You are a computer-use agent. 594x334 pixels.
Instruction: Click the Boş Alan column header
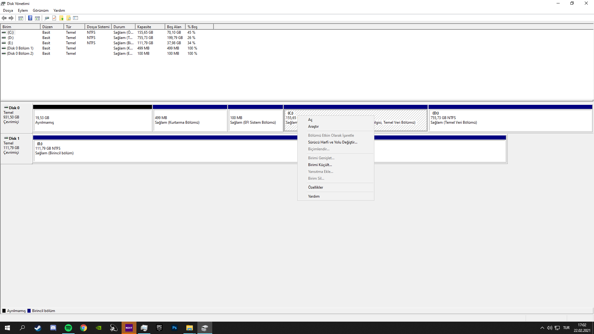click(x=175, y=27)
